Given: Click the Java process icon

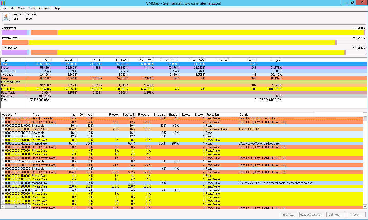Looking at the screenshot, I should coord(6,17).
